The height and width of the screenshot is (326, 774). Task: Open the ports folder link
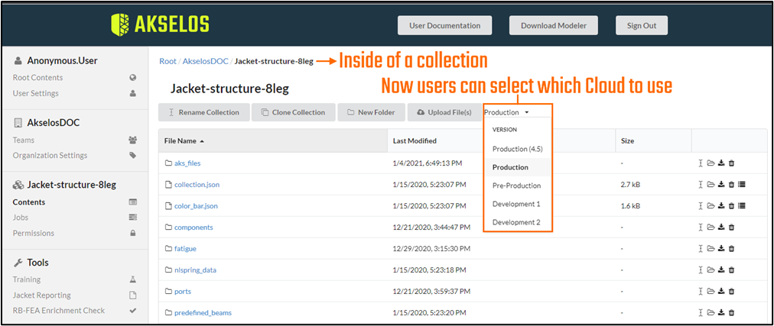pyautogui.click(x=183, y=291)
